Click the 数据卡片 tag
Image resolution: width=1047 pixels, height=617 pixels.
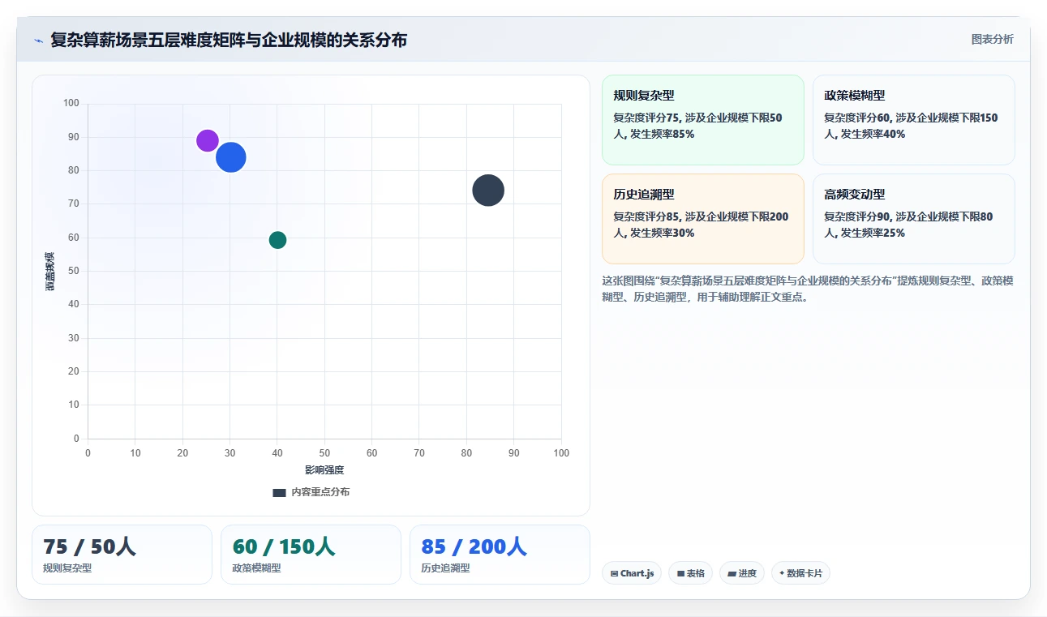[800, 573]
